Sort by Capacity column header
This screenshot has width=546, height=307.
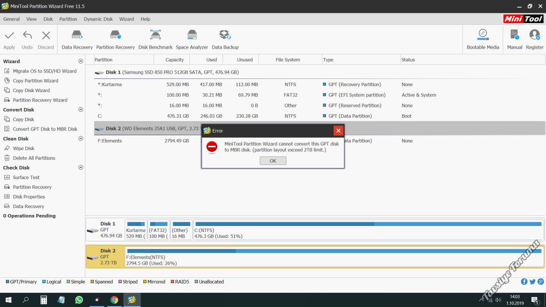[172, 60]
